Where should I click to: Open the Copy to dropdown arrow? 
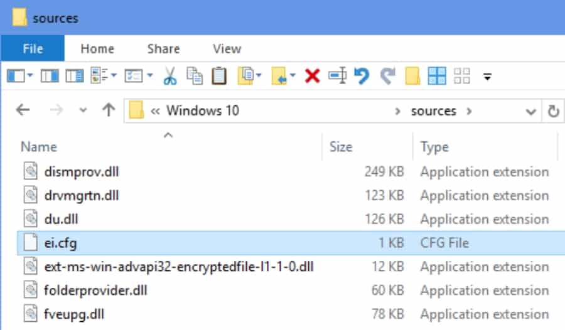tap(259, 75)
